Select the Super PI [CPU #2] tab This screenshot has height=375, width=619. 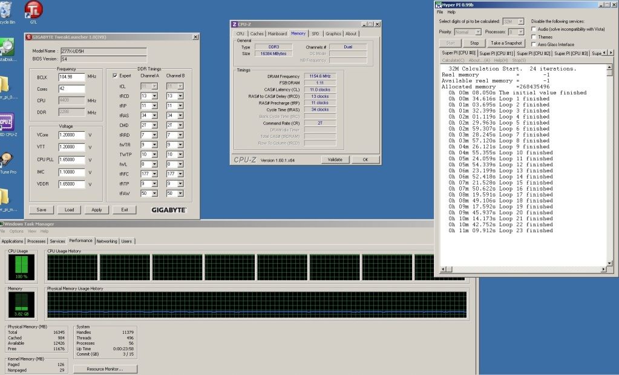(534, 54)
